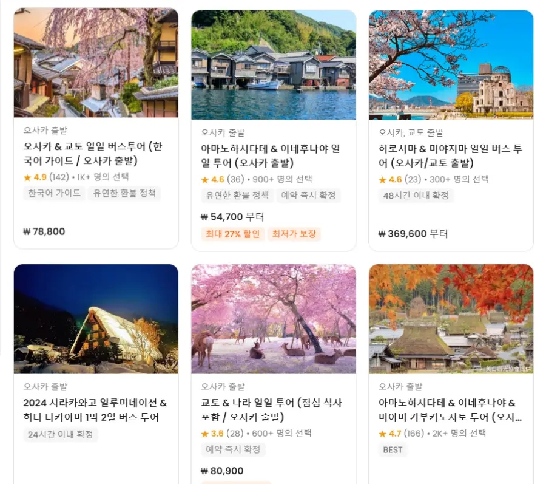Click the BEST badge on Miyama tour
The width and height of the screenshot is (546, 484).
click(393, 450)
